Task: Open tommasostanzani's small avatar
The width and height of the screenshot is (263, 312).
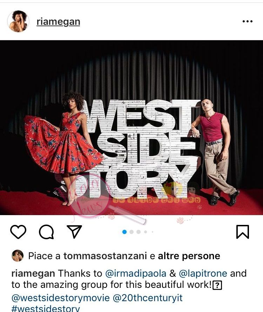Action: click(18, 256)
